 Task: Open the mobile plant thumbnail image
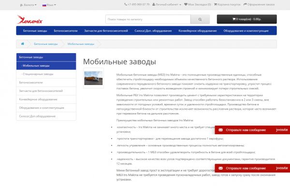[x=93, y=78]
